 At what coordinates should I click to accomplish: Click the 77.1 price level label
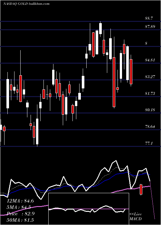tap(149, 143)
